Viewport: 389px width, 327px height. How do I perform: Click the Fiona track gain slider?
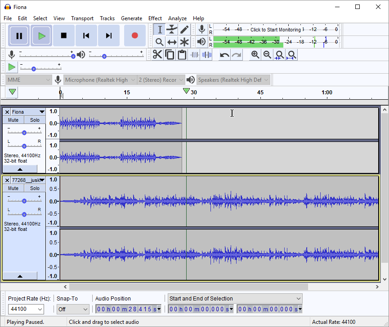click(x=24, y=133)
